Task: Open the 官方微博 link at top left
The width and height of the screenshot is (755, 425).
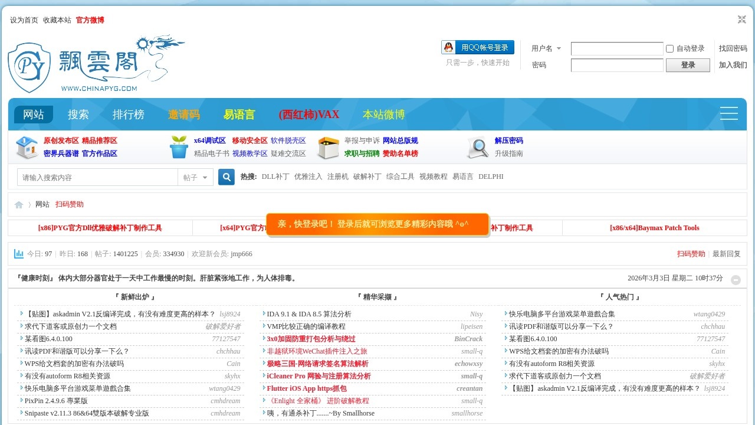Action: click(x=90, y=19)
